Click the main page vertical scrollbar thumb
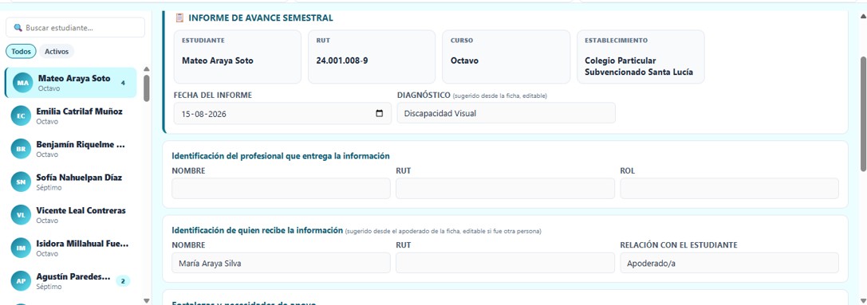 (x=863, y=113)
